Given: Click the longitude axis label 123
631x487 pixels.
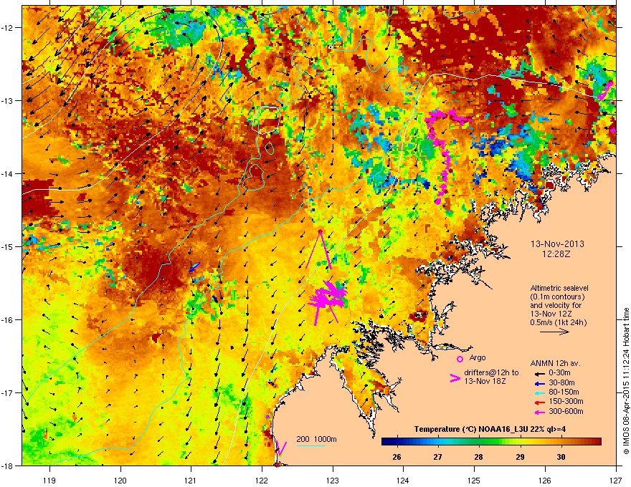Looking at the screenshot, I should point(333,480).
